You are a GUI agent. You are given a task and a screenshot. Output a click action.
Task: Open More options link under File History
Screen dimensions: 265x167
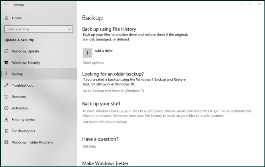[x=93, y=63]
